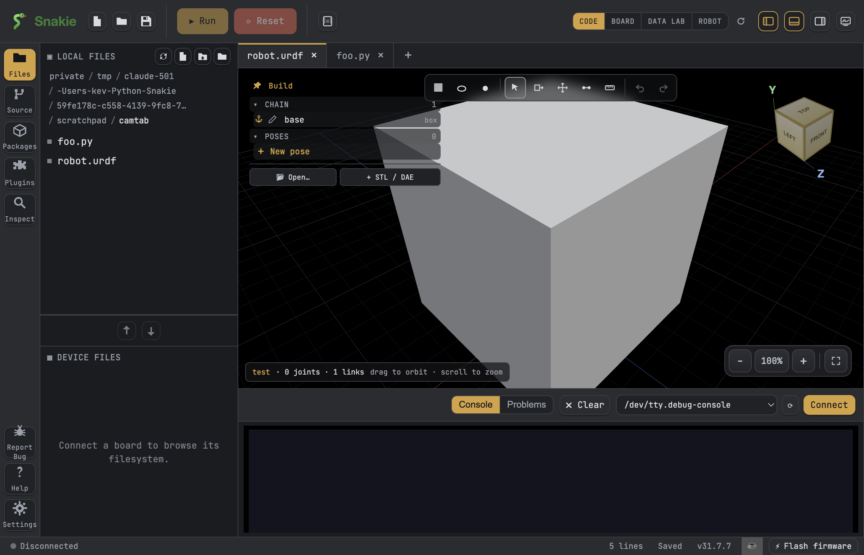Screen dimensions: 864x555
Task: Pick the ruler measure tool
Action: click(609, 88)
